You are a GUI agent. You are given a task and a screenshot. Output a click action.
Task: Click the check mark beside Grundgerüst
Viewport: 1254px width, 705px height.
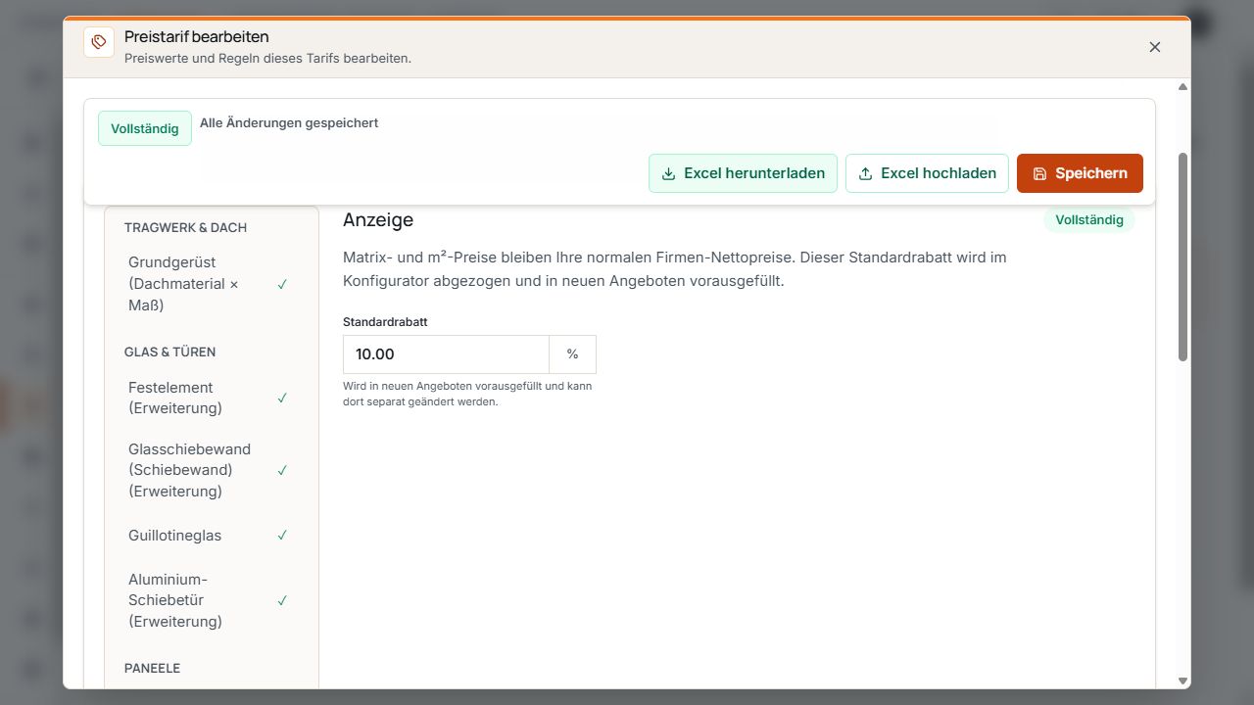282,284
